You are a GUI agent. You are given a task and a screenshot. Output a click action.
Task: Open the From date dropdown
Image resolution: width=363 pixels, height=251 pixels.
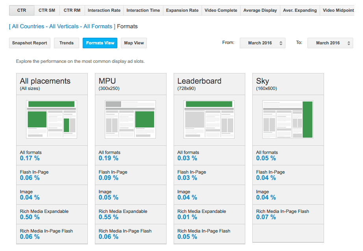[262, 43]
